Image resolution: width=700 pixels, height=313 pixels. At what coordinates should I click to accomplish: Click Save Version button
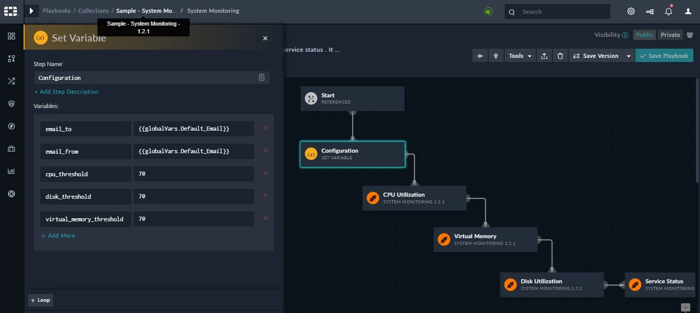tap(596, 56)
